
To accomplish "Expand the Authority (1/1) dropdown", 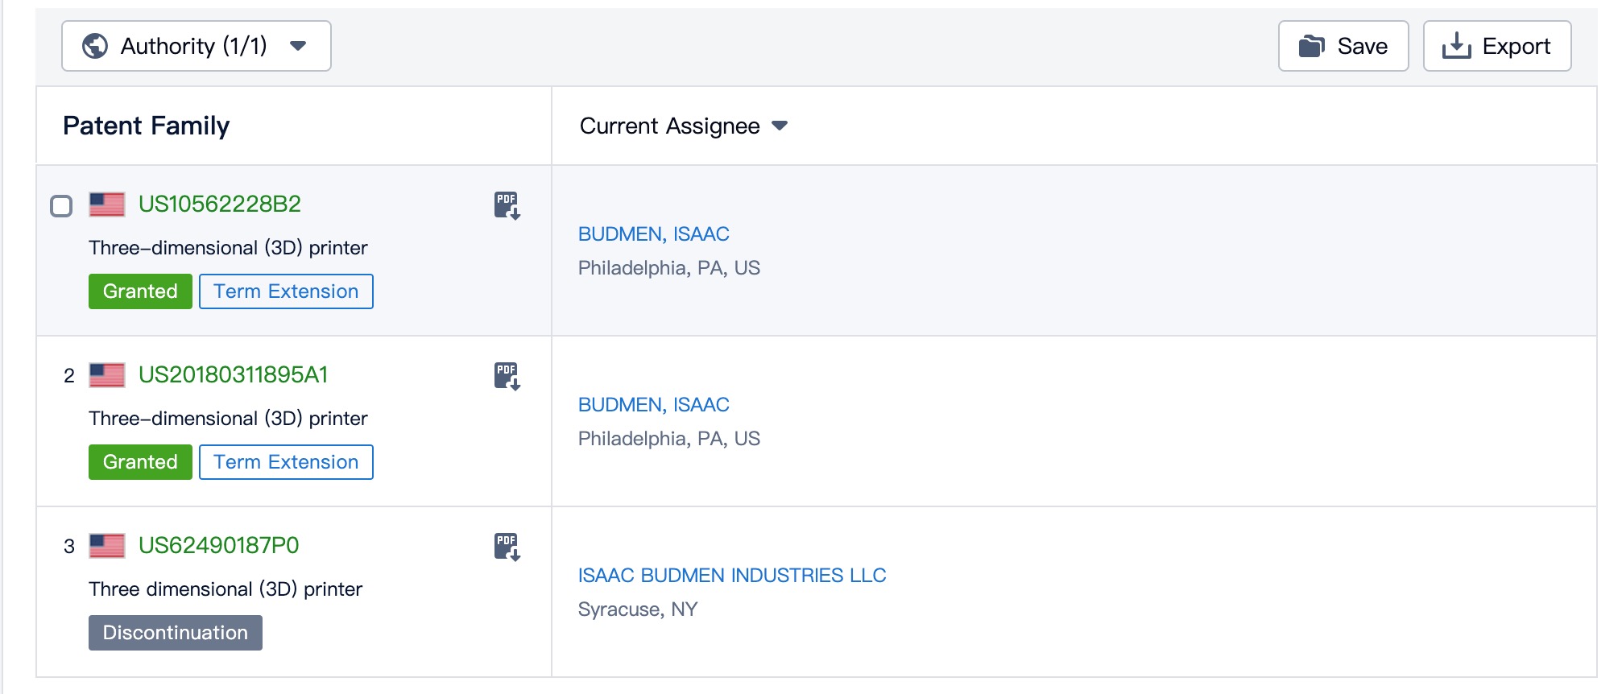I will [196, 46].
